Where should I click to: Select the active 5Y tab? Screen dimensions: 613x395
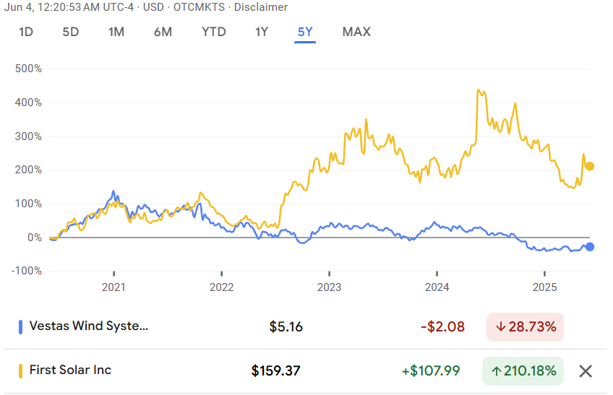pos(305,32)
